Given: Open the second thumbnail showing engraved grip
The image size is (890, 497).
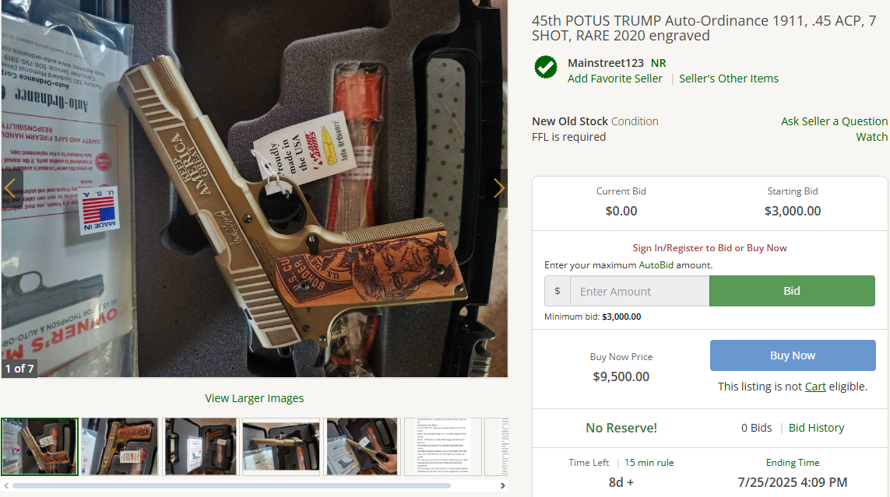Looking at the screenshot, I should 120,446.
